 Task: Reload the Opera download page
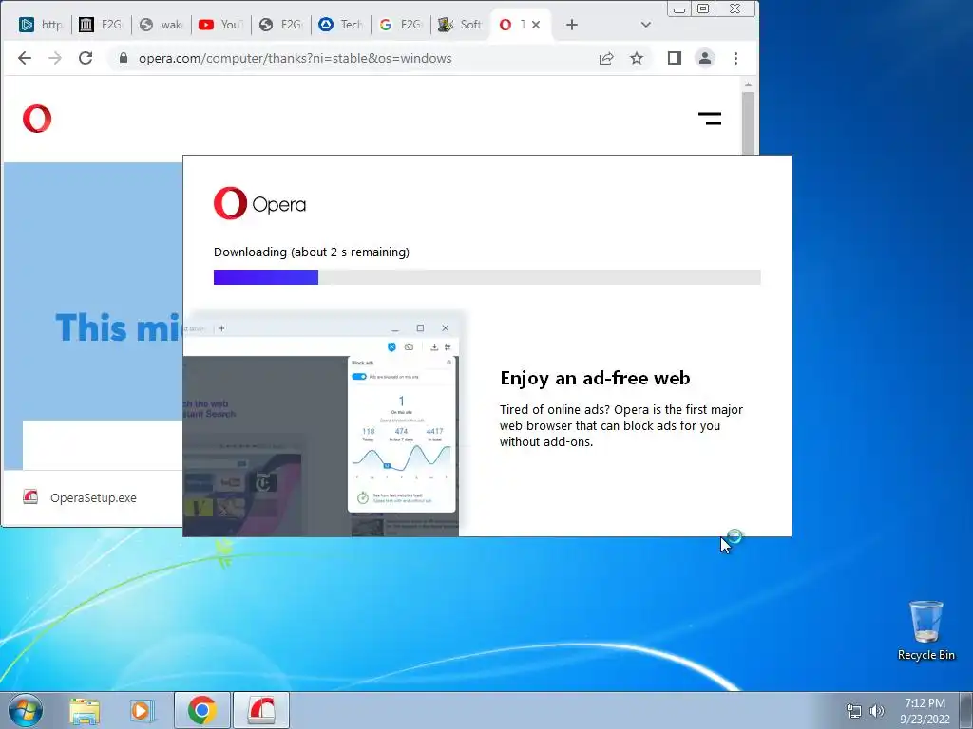pos(86,58)
